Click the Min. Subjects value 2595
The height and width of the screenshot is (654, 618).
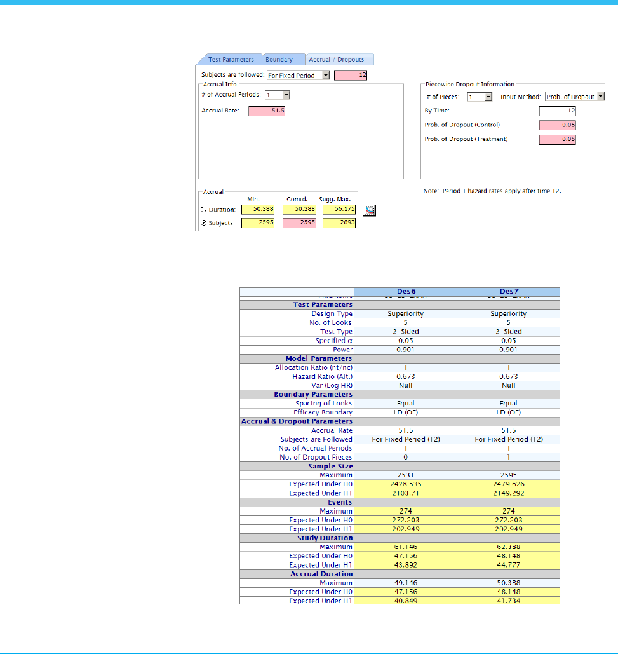258,222
